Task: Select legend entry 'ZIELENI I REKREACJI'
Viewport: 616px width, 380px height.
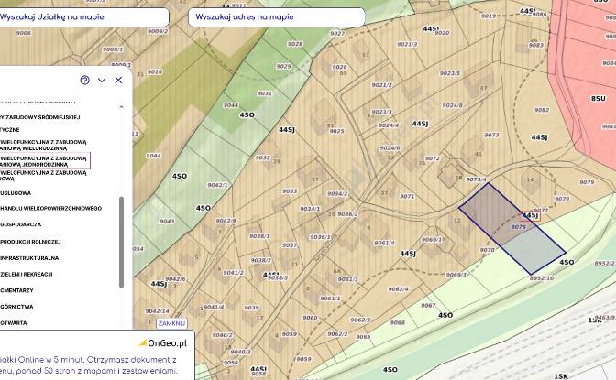Action: tap(27, 275)
